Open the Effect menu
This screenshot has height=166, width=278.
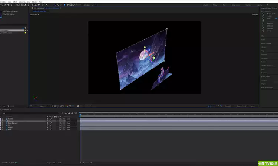point(15,2)
